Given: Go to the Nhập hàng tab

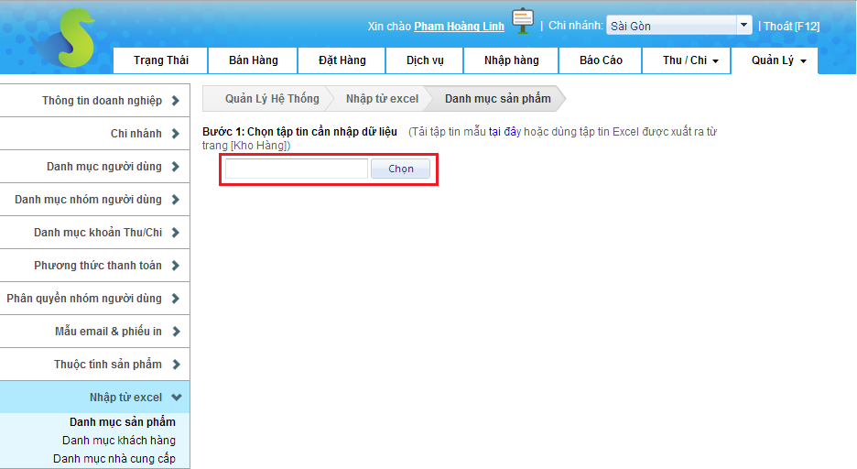Looking at the screenshot, I should (511, 60).
